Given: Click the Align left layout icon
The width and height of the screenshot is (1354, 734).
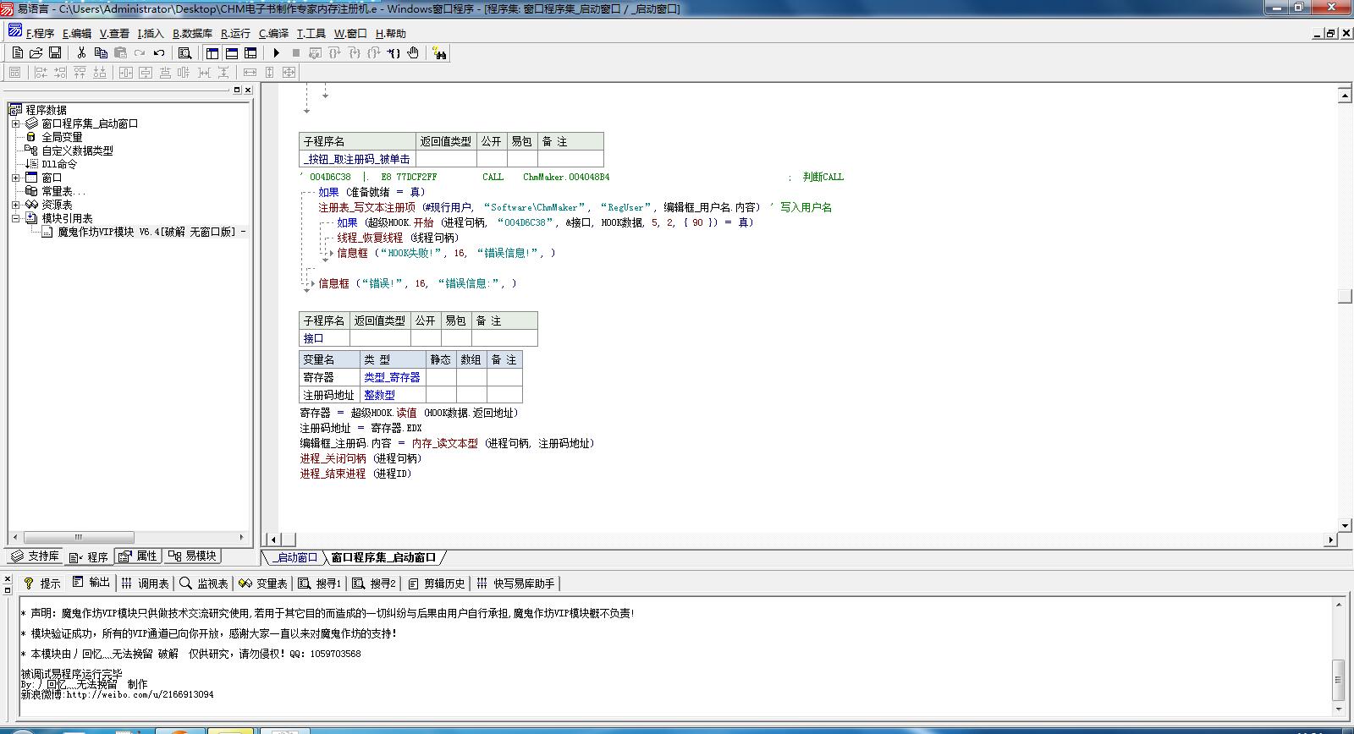Looking at the screenshot, I should (x=40, y=73).
